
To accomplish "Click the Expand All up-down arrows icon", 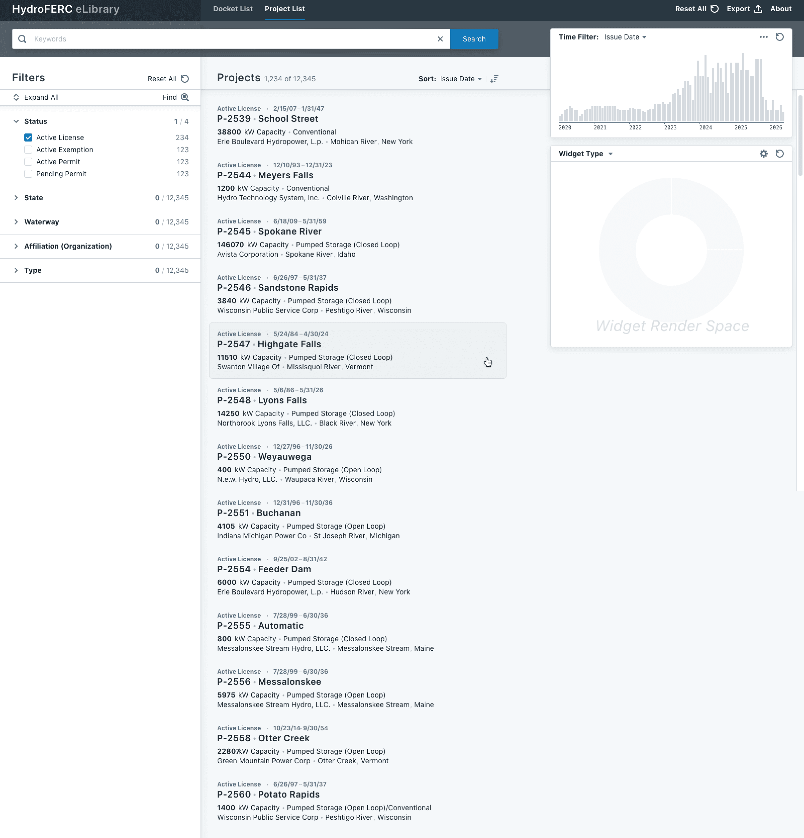I will tap(16, 98).
